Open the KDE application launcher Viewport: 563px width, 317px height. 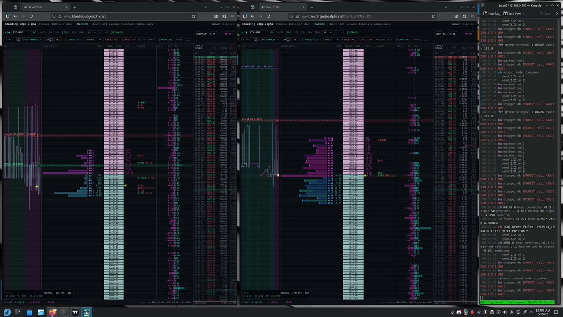[x=7, y=312]
